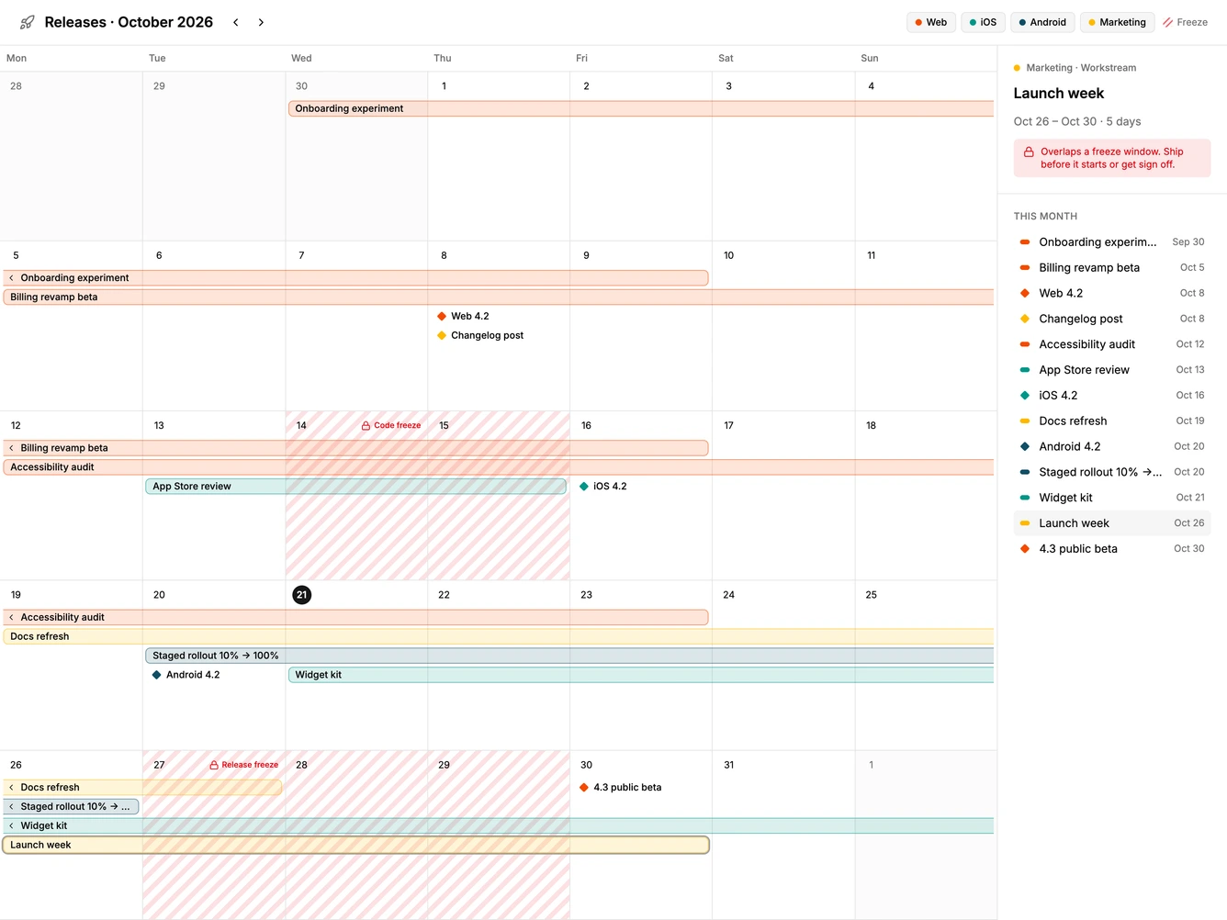Select the Changelog post diamond in calendar
Screen dimensions: 1227x920
(442, 335)
